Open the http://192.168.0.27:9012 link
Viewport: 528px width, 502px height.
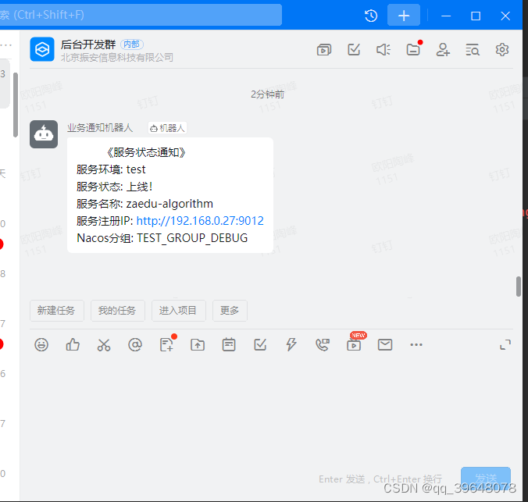[200, 221]
